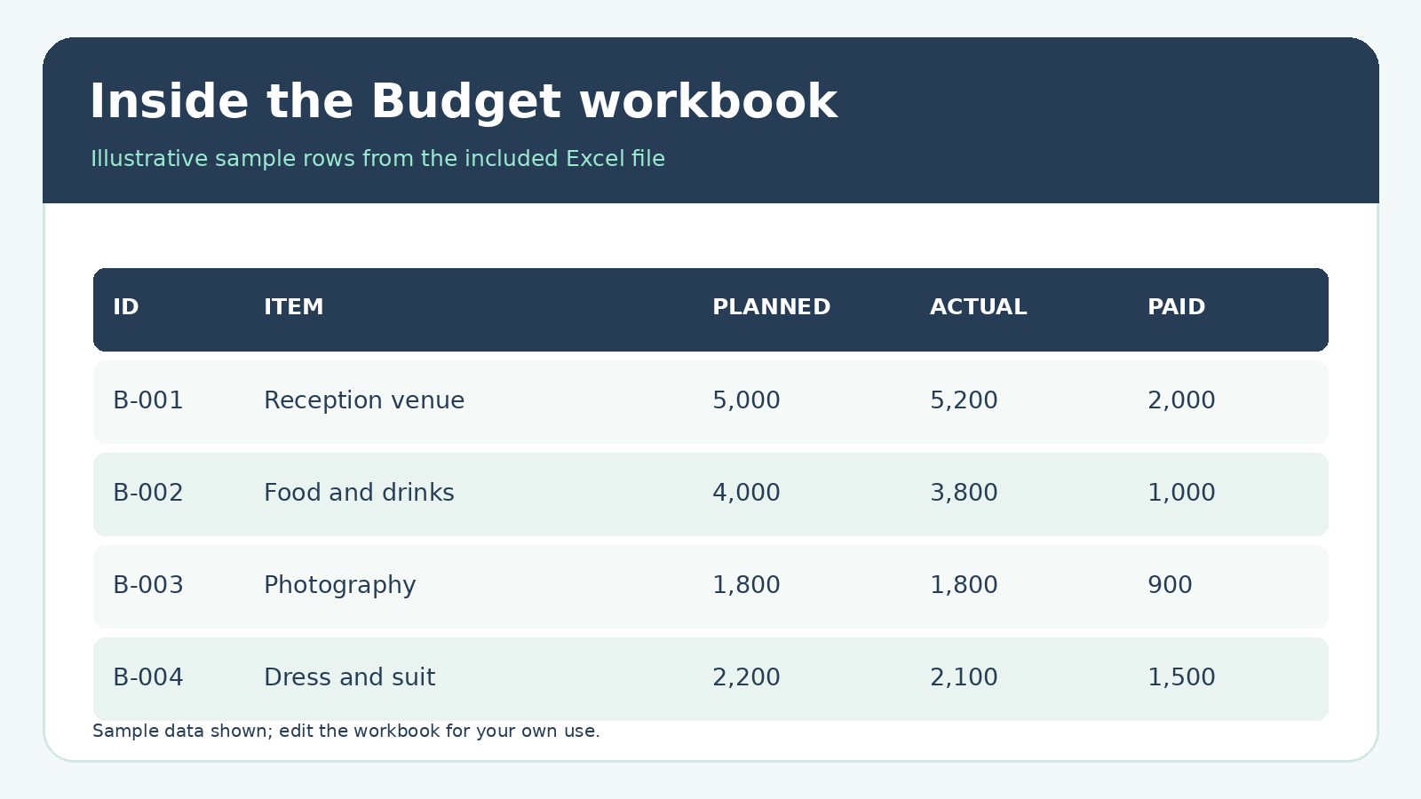Click the PLANNED column header
1421x799 pixels.
pyautogui.click(x=772, y=307)
